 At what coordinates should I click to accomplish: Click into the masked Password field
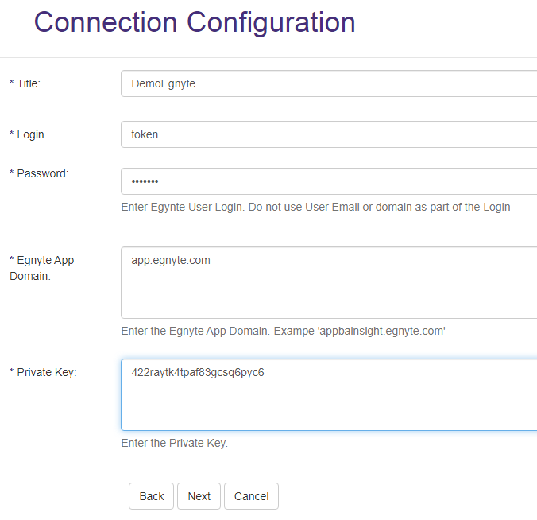pos(329,181)
